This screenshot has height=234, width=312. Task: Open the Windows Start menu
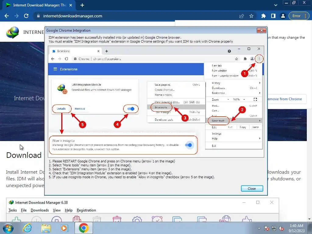pos(8,228)
